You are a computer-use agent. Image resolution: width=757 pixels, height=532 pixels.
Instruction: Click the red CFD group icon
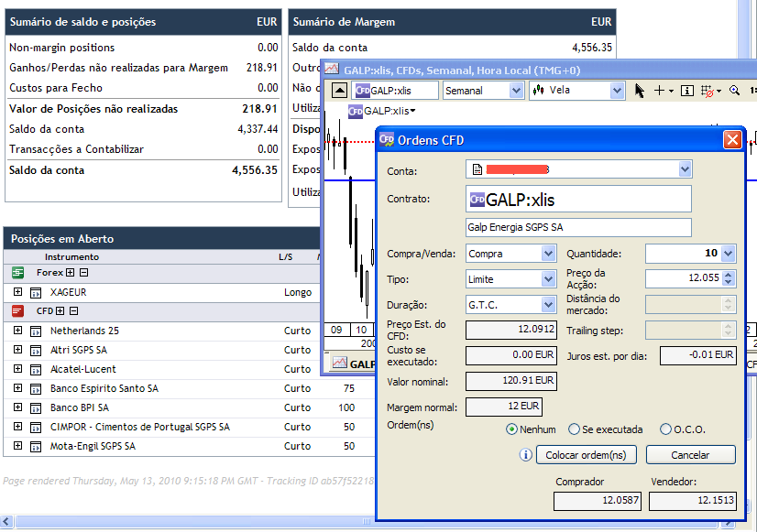click(17, 311)
